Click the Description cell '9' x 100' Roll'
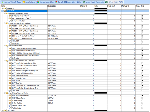The height and width of the screenshot is (112, 150). click(x=64, y=96)
